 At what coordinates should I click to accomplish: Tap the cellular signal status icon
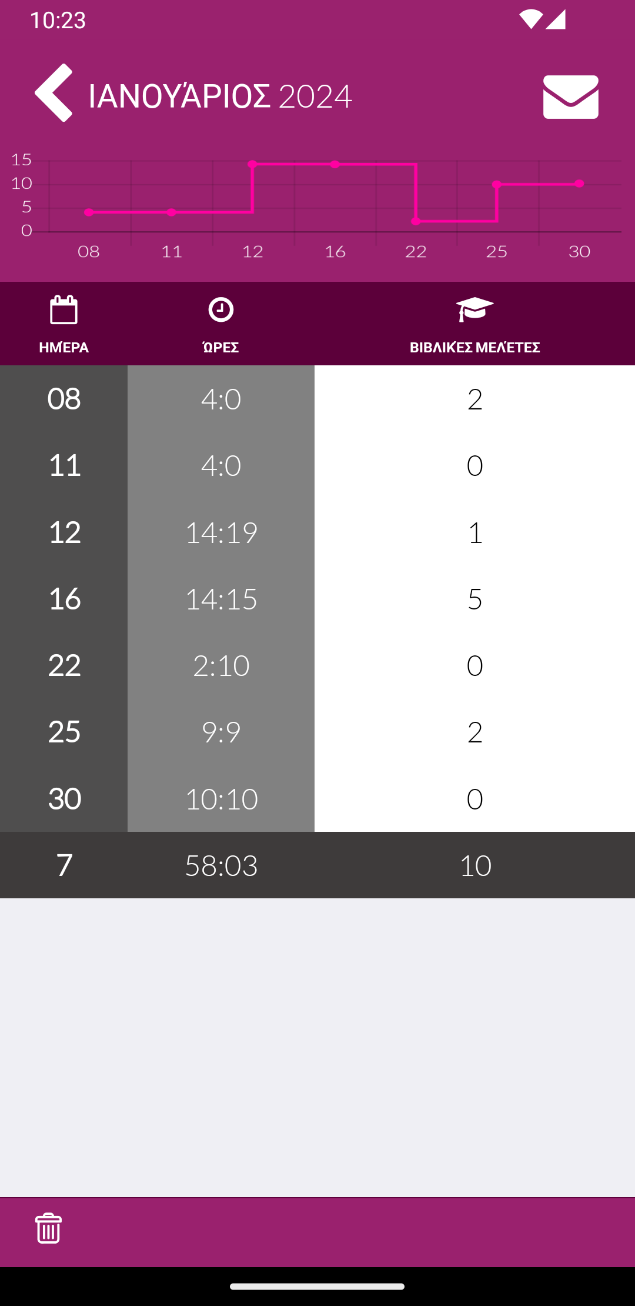(x=556, y=19)
